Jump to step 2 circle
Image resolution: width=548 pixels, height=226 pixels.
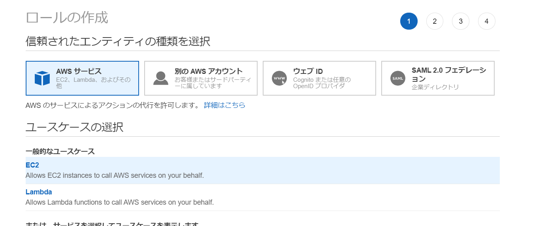pos(435,21)
